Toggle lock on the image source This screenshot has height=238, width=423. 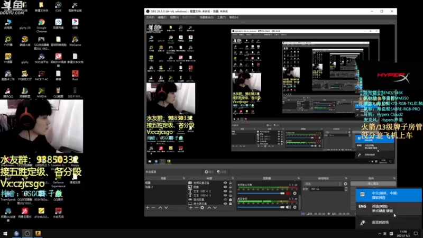pos(231,187)
